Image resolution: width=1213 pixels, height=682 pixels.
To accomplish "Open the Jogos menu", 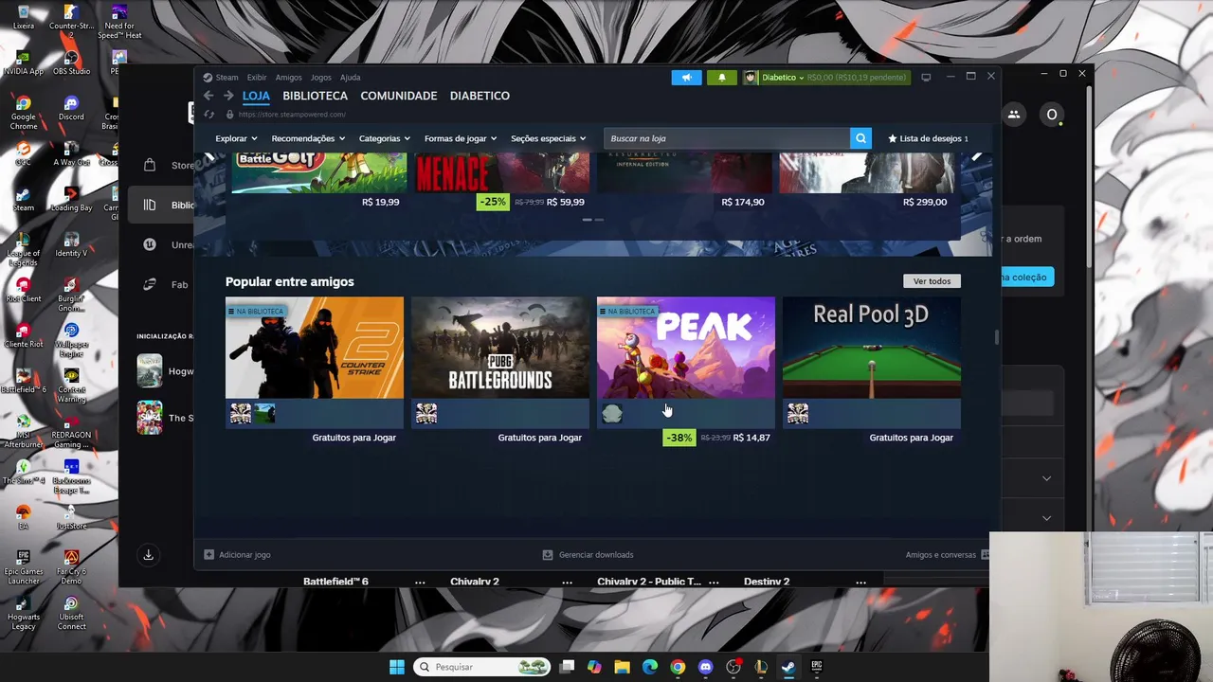I will (321, 78).
